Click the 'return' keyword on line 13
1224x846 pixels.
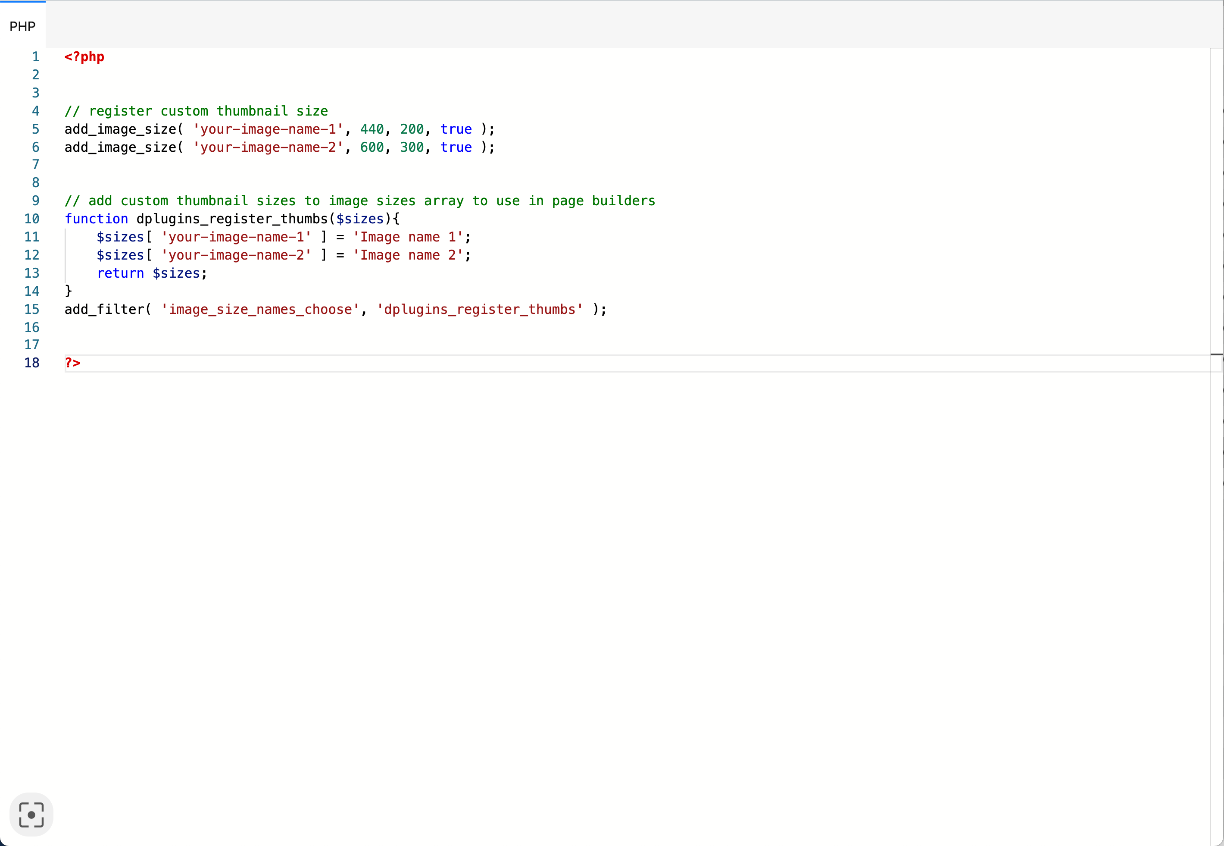click(120, 273)
